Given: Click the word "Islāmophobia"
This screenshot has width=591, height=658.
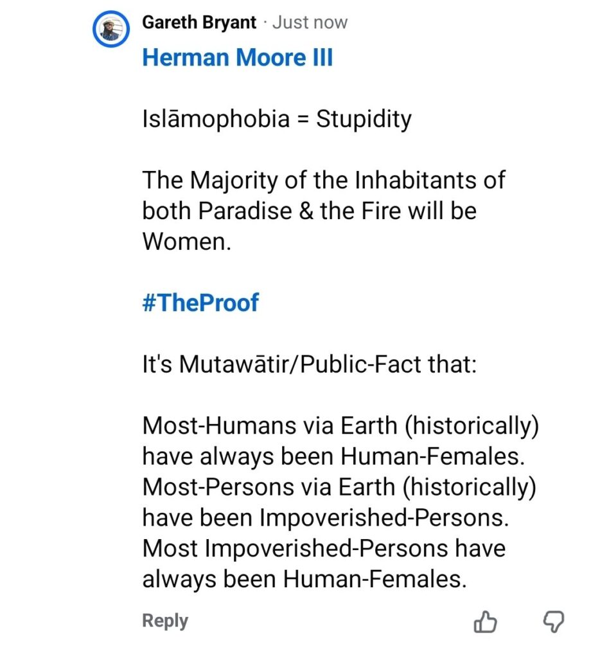Looking at the screenshot, I should (216, 120).
